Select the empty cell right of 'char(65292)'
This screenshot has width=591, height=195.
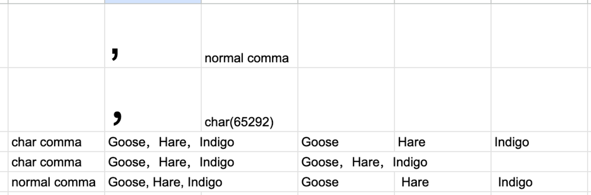(x=346, y=100)
